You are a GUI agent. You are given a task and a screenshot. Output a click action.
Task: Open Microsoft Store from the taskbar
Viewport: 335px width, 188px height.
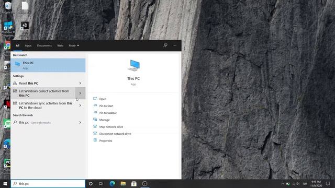coord(134,183)
